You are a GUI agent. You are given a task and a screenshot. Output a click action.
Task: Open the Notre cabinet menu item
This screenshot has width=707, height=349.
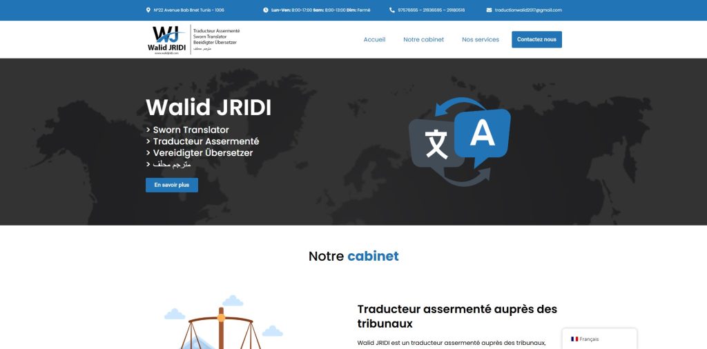[423, 39]
